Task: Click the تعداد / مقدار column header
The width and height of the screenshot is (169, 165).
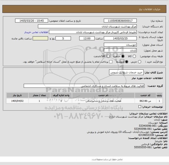Action: pyautogui.click(x=39, y=95)
